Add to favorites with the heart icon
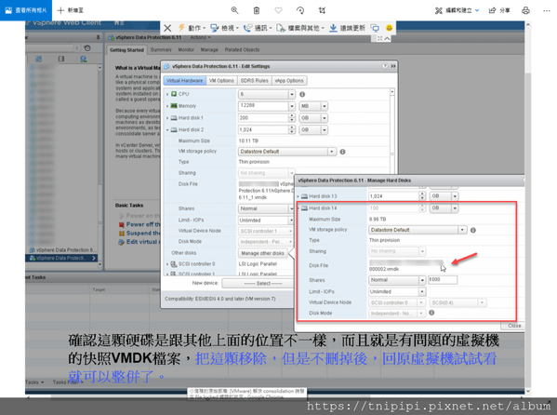 tap(278, 10)
